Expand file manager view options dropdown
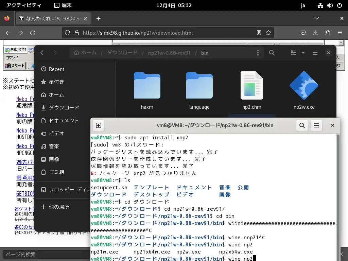 point(303,53)
